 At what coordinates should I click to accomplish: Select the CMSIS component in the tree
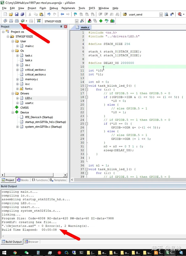pos(25,108)
